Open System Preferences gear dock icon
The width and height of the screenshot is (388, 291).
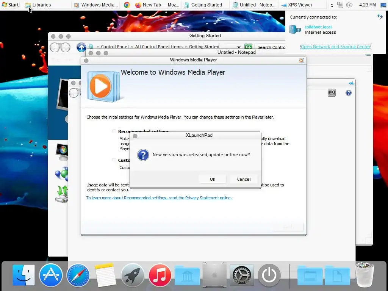(x=242, y=275)
